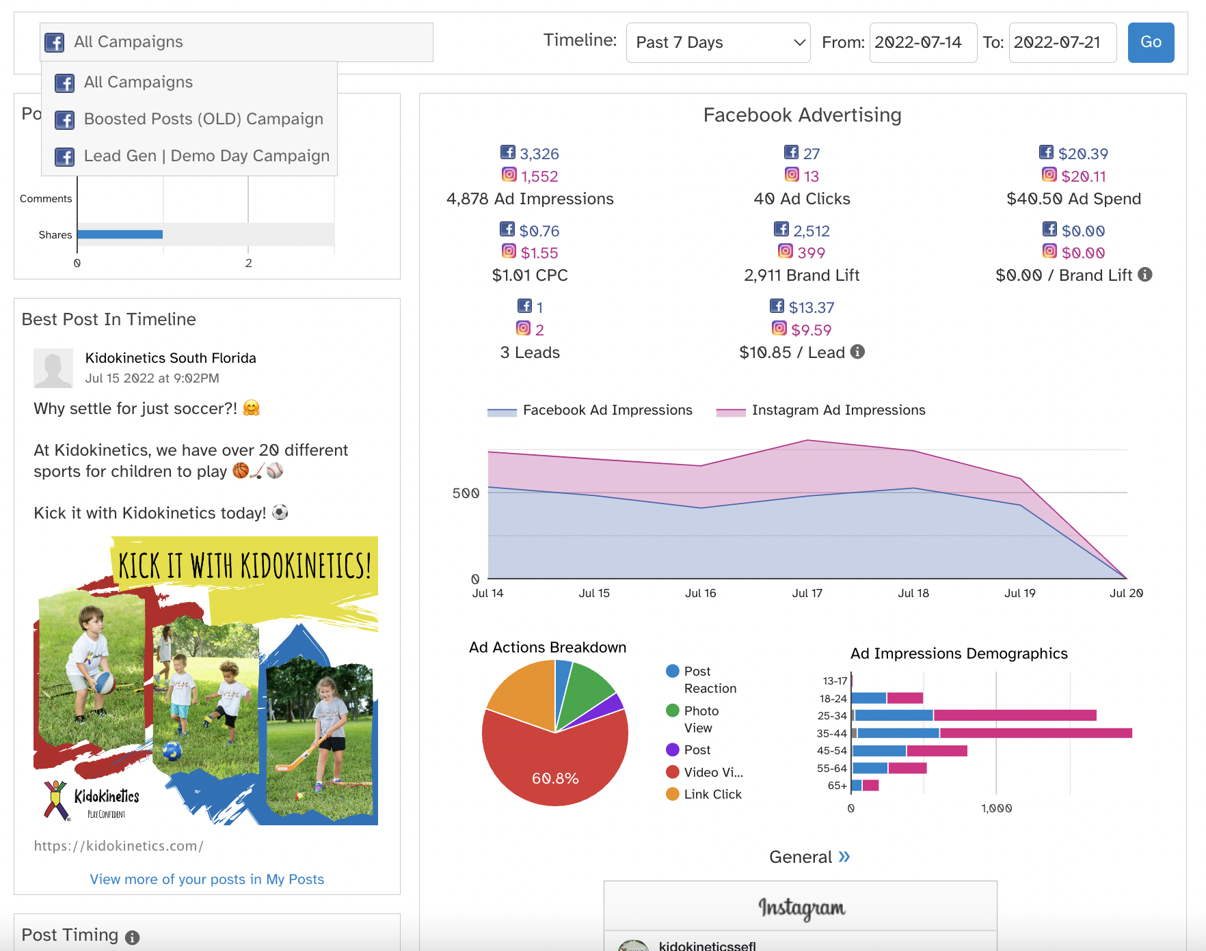This screenshot has height=951, width=1206.
Task: Toggle Video Vi... legend item
Action: tap(704, 773)
